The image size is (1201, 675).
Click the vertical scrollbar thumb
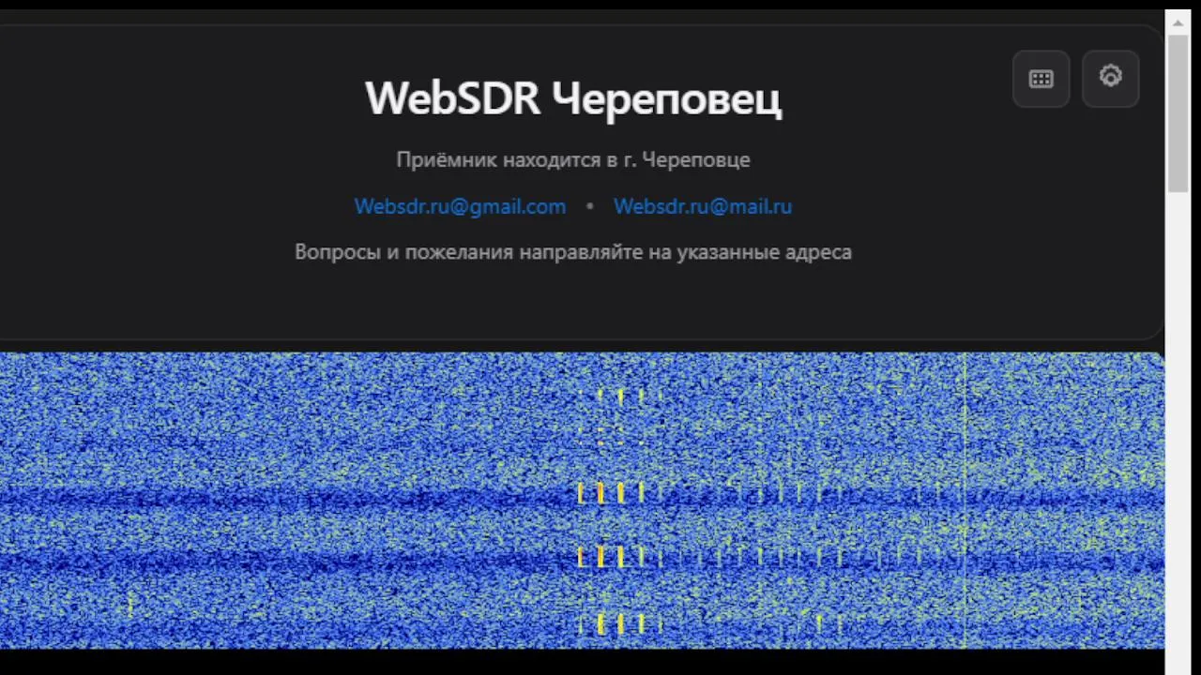(x=1178, y=112)
